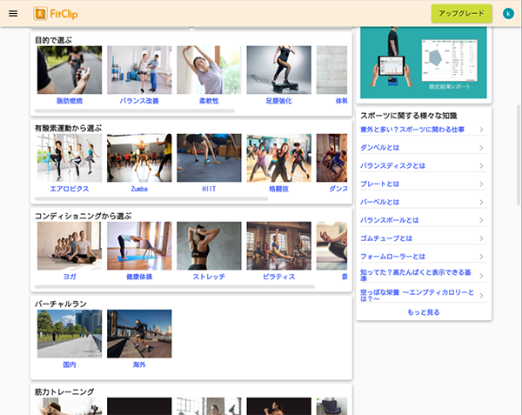Open the ピラティス category
Image resolution: width=522 pixels, height=415 pixels.
coord(278,245)
